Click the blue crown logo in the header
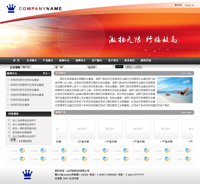The image size is (200, 184). (x=11, y=8)
